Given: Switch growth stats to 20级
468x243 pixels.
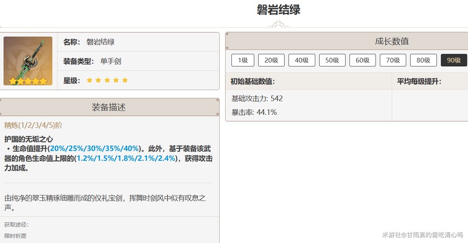Looking at the screenshot, I should pos(271,60).
